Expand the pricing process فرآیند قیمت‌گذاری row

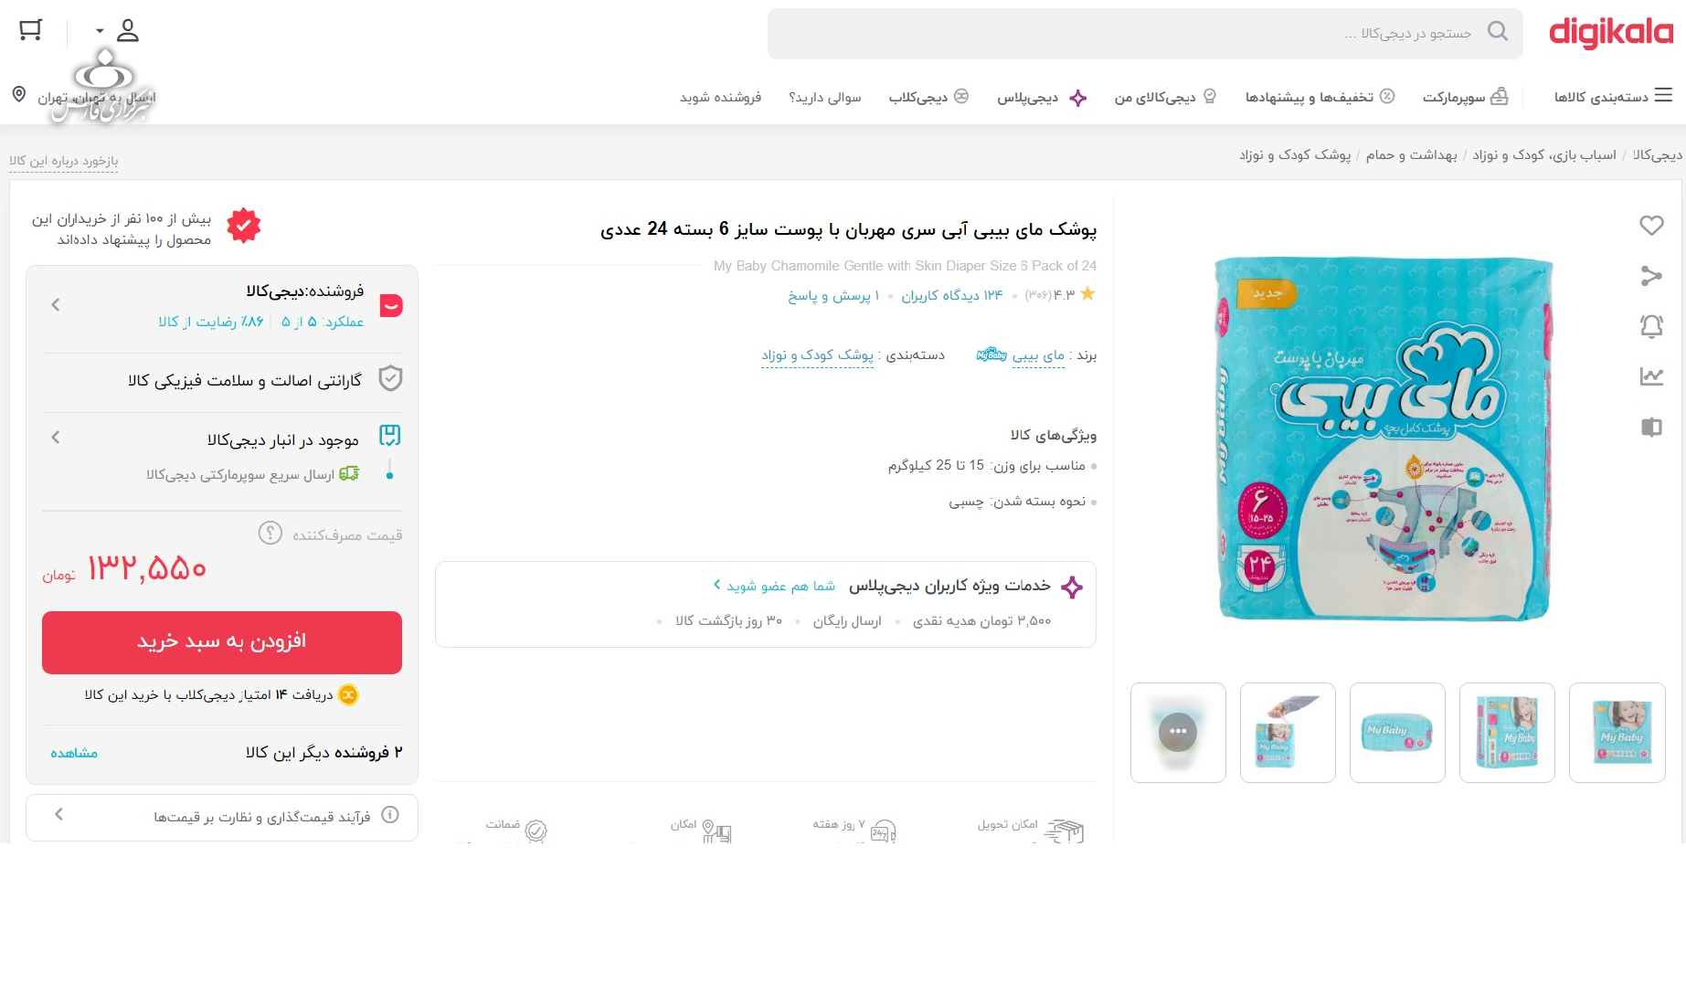click(x=222, y=817)
